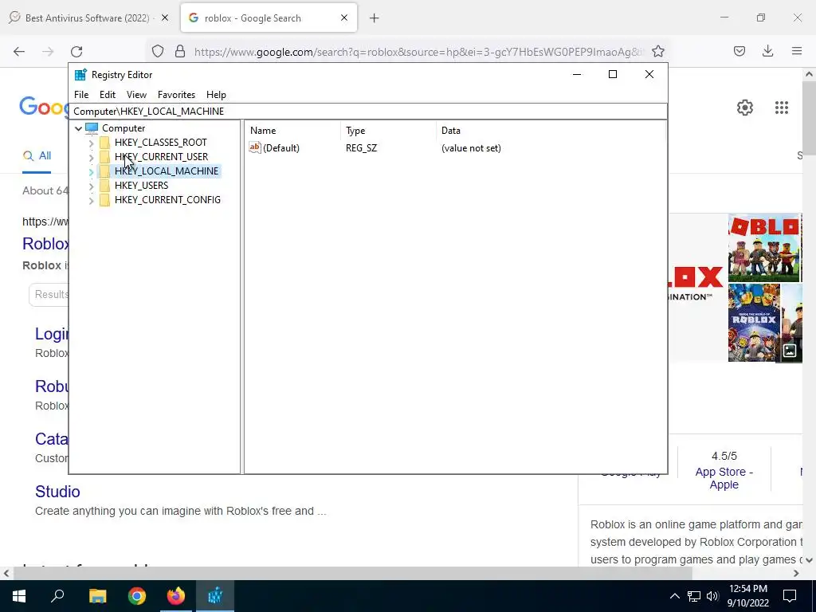816x612 pixels.
Task: Go back in Firefox
Action: [19, 51]
